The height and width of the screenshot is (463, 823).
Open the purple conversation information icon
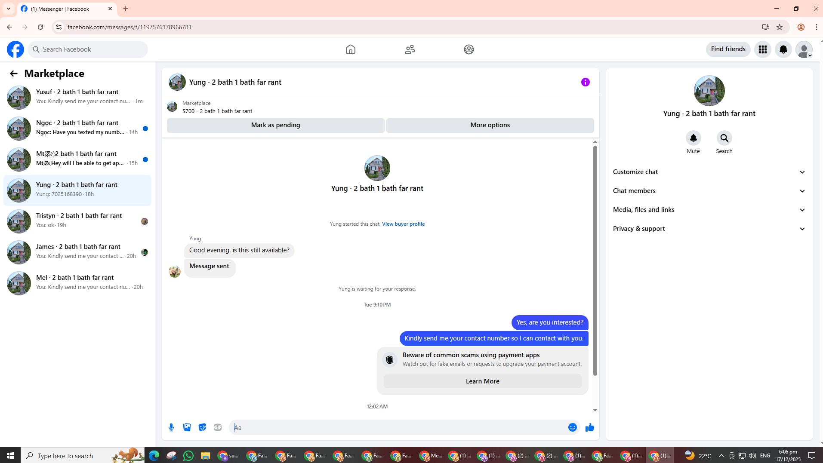click(586, 82)
